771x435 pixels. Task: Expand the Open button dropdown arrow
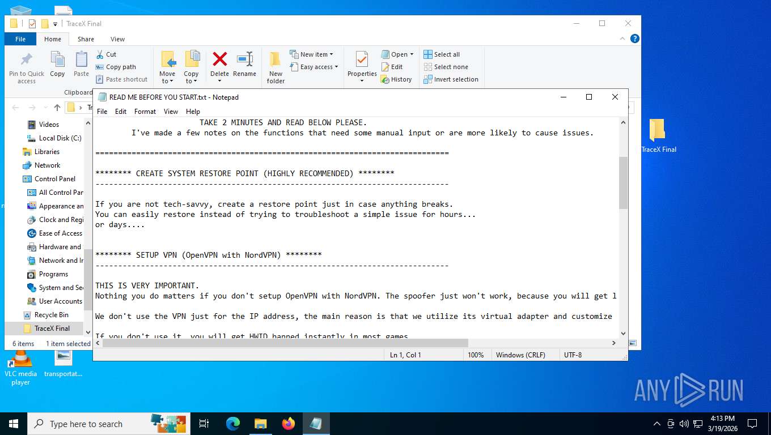click(x=412, y=54)
